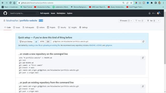Open the codemotics WordPress bookmark
Screen dimensions: 166x93
61,7
